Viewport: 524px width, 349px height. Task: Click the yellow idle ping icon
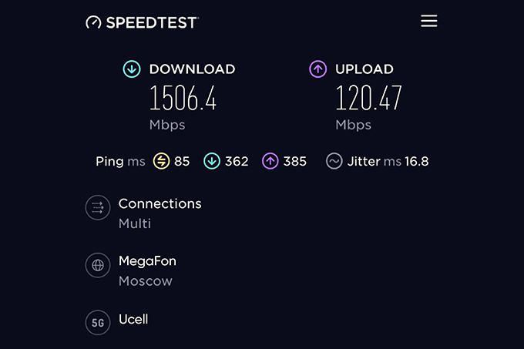(161, 161)
